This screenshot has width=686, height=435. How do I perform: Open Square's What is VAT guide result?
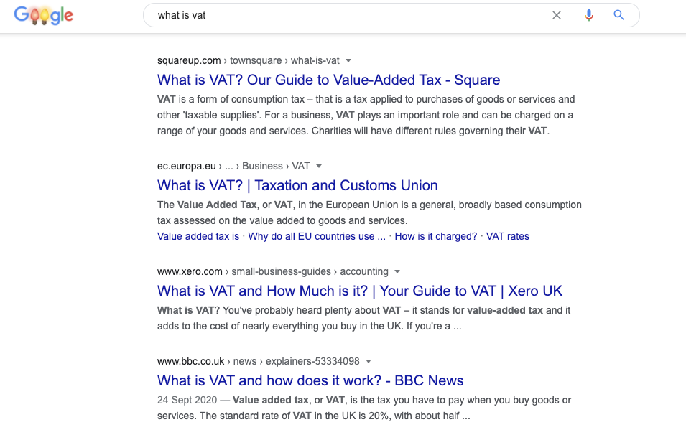[328, 80]
